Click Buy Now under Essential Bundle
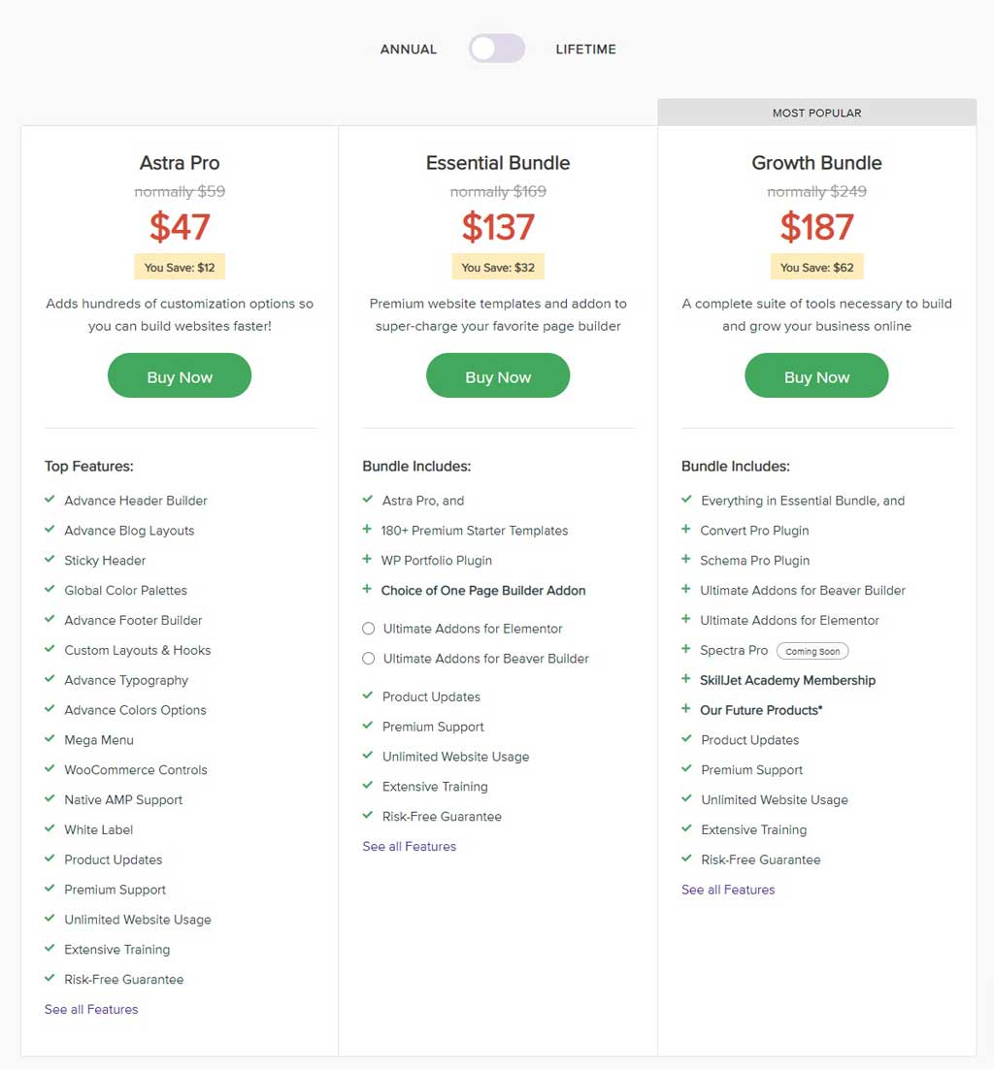This screenshot has height=1069, width=994. tap(498, 375)
